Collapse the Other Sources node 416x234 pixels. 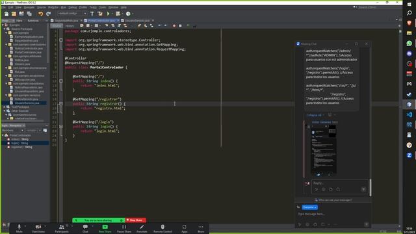click(5, 111)
